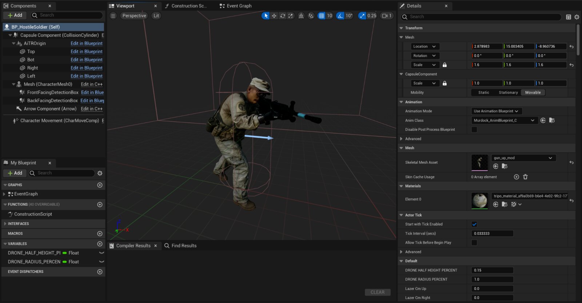The image size is (582, 303).
Task: Toggle grid snapping in viewport toolbar
Action: (x=322, y=16)
